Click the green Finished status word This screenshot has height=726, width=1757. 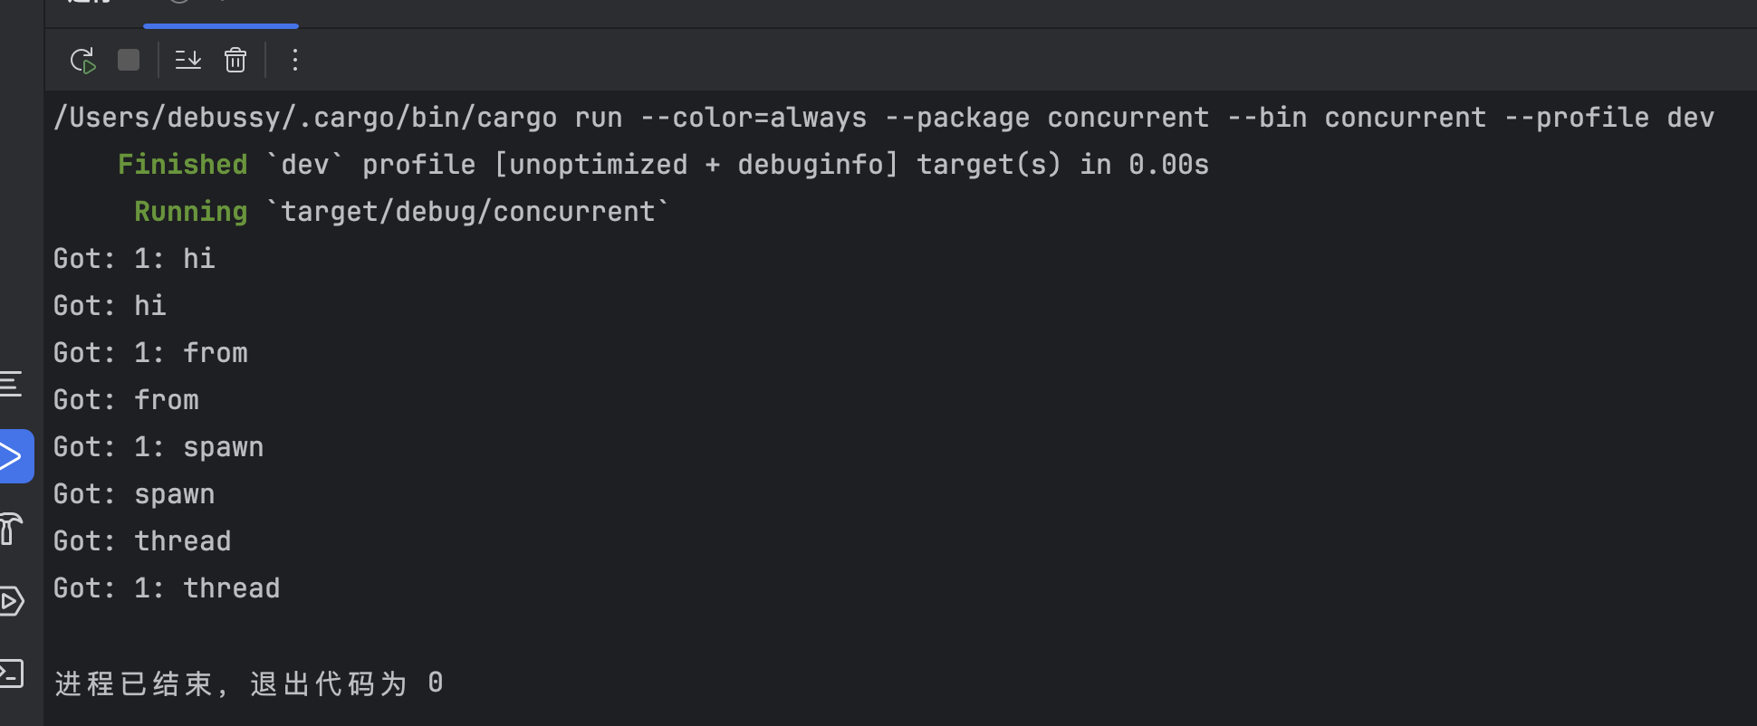tap(182, 165)
